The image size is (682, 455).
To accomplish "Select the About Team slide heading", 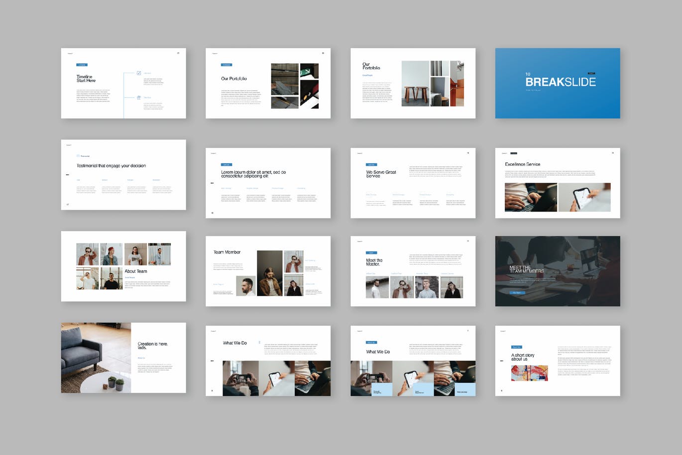I will tap(136, 271).
